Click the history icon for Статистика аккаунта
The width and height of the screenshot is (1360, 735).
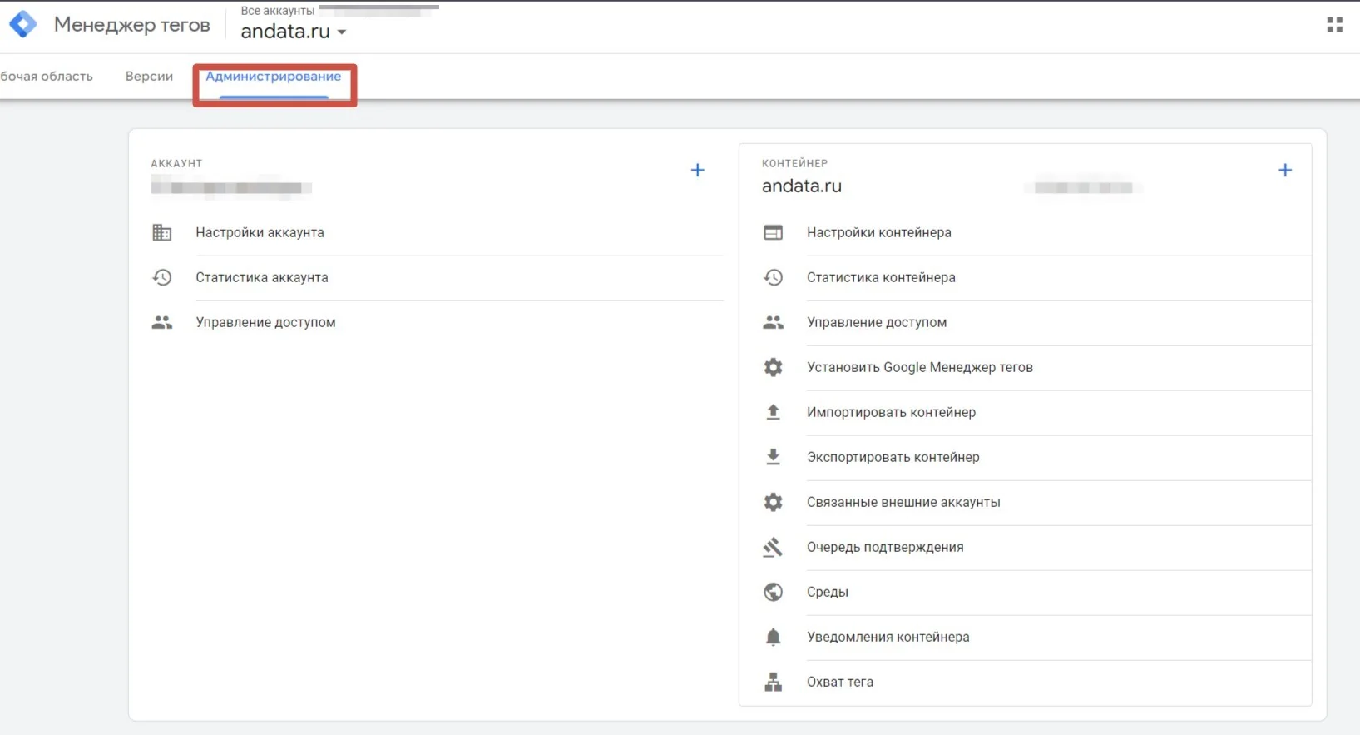pos(162,277)
